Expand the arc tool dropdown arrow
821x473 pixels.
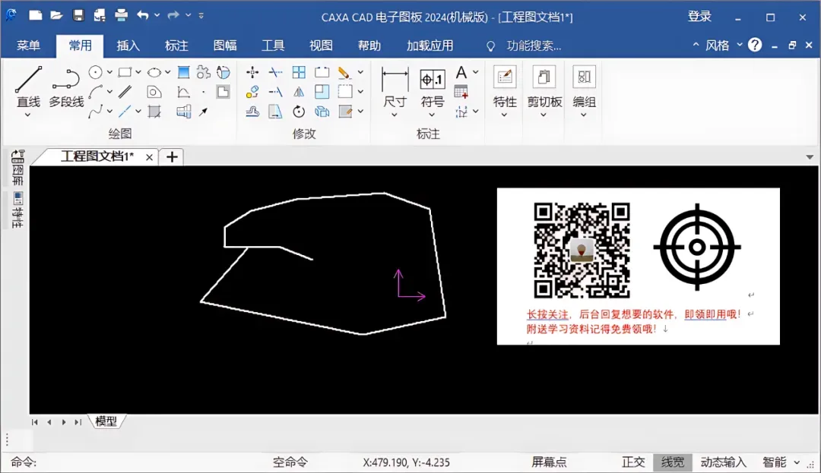[x=109, y=92]
